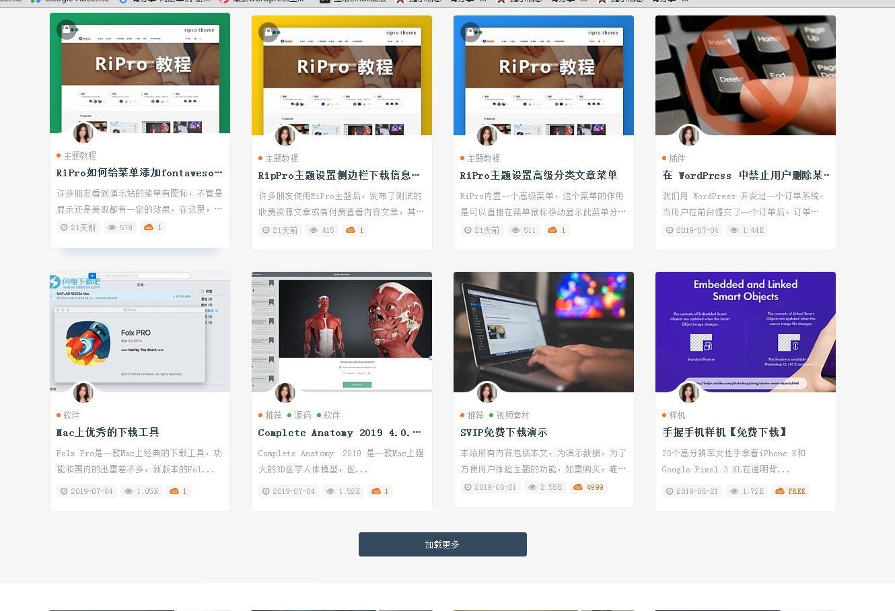Select the 推荐 tag on the Complete Anatomy card
The height and width of the screenshot is (611, 895).
click(273, 415)
